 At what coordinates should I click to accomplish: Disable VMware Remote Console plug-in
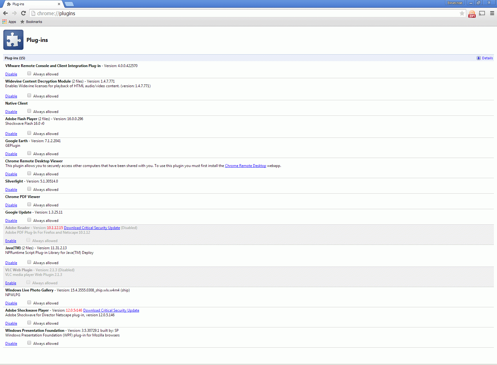pos(11,74)
